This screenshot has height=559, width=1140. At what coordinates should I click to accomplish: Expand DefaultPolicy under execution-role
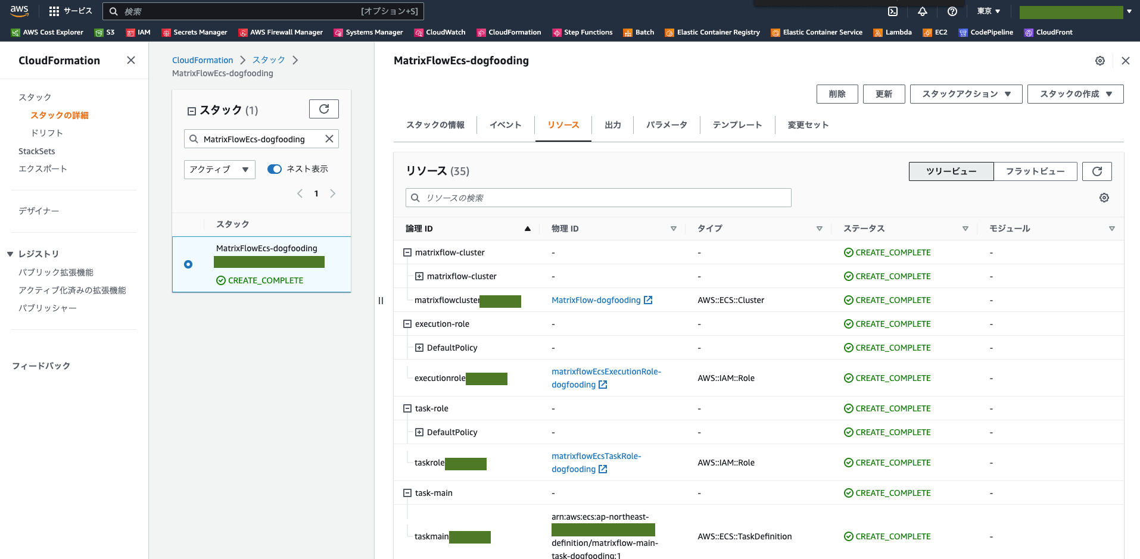click(419, 348)
